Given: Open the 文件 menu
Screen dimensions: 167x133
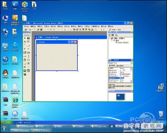Looking at the screenshot, I should (x=26, y=26).
